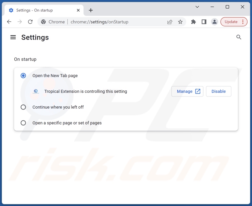Toggle the side panel icon
Screen dimensions: 252x206
coord(204,22)
